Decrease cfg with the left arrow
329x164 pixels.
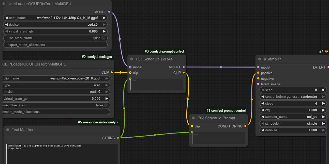pyautogui.click(x=263, y=110)
